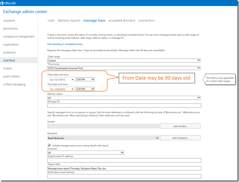Image resolution: width=239 pixels, height=182 pixels.
Task: Select organization in the sidebar
Action: pos(11,45)
